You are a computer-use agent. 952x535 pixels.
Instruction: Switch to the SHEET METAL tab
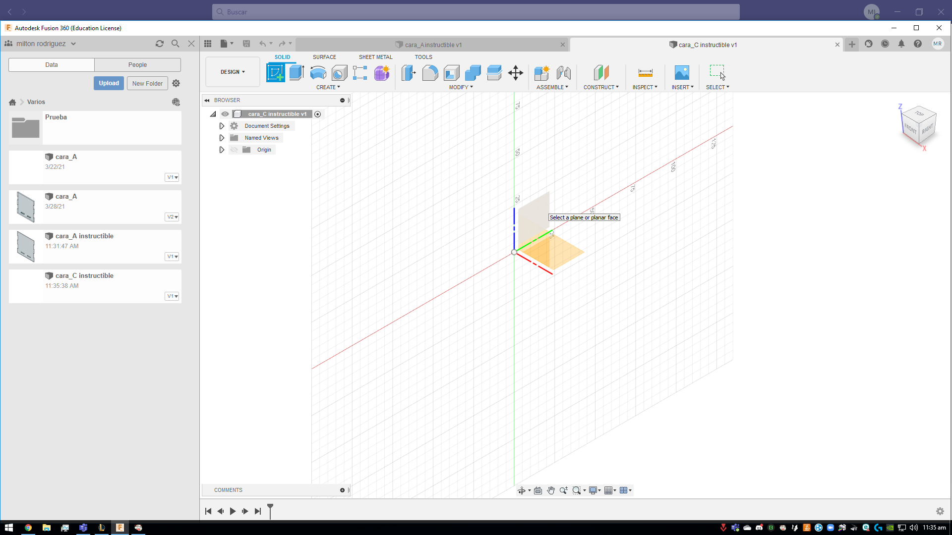pos(375,57)
